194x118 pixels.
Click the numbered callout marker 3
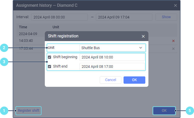[x=4, y=62]
